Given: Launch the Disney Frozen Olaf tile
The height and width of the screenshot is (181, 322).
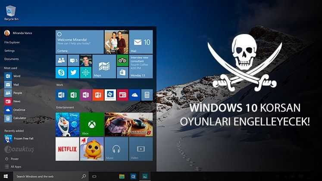Looking at the screenshot, I should (x=67, y=125).
